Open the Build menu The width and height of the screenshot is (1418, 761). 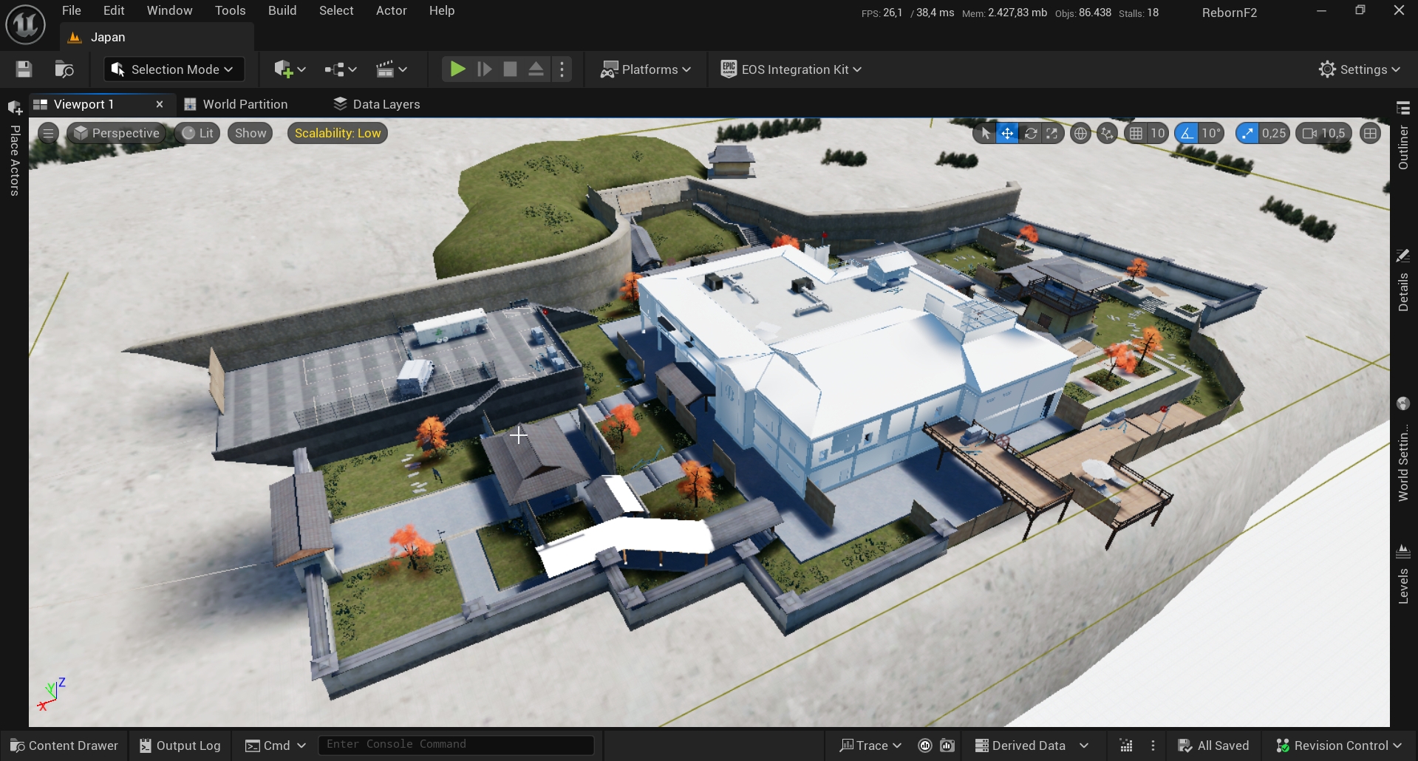click(282, 10)
